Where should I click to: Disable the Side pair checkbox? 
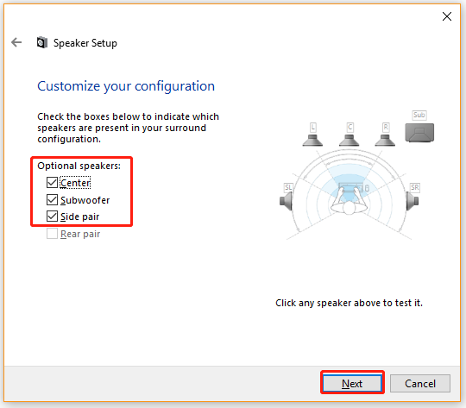[x=52, y=217]
